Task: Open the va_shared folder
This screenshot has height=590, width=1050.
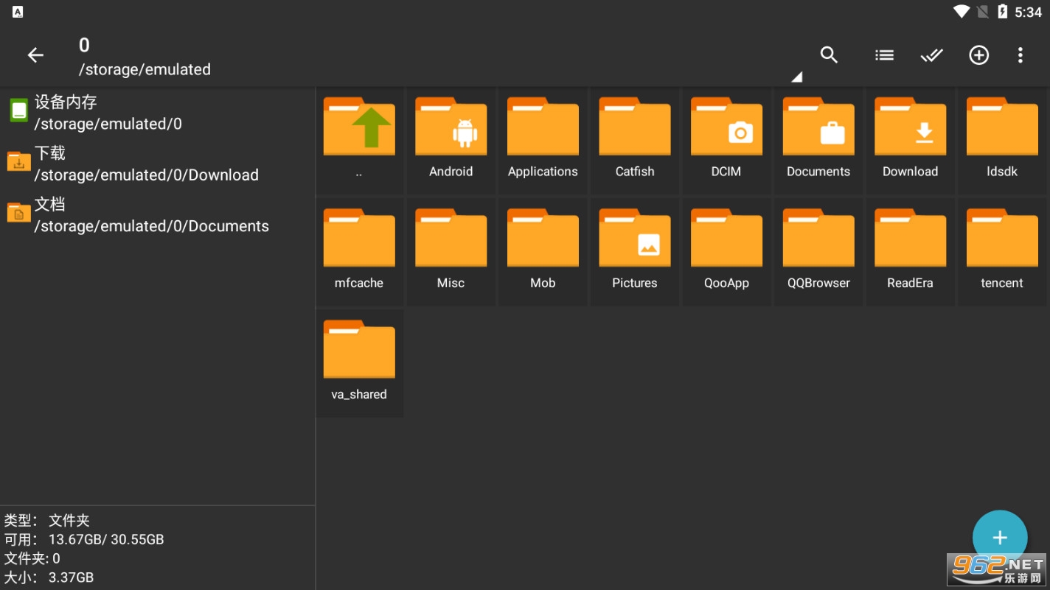Action: (359, 362)
